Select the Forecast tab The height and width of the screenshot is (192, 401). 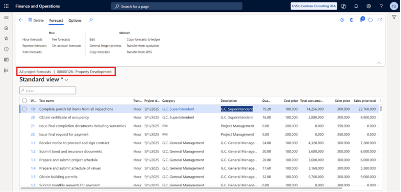56,20
